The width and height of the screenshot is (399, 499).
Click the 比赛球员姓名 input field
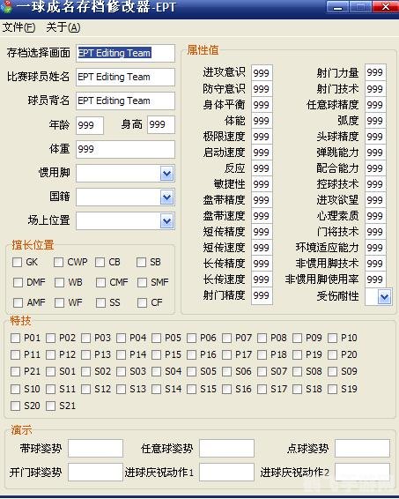[x=125, y=77]
